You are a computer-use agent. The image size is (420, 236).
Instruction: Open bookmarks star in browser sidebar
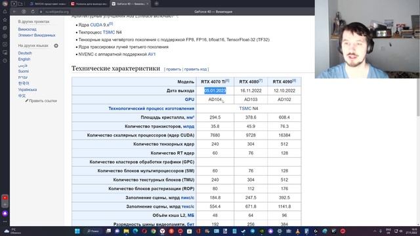(x=5, y=20)
